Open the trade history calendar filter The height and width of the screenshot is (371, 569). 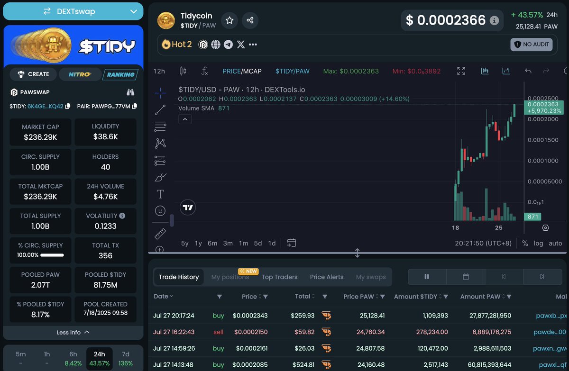point(466,277)
